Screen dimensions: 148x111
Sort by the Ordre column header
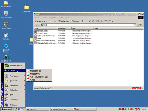[x=104, y=28]
